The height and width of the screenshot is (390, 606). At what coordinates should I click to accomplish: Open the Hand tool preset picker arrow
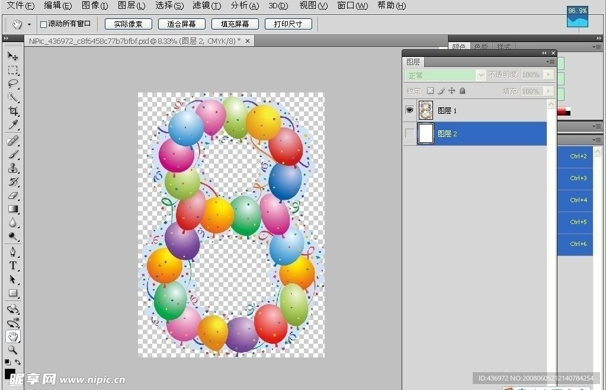[30, 25]
